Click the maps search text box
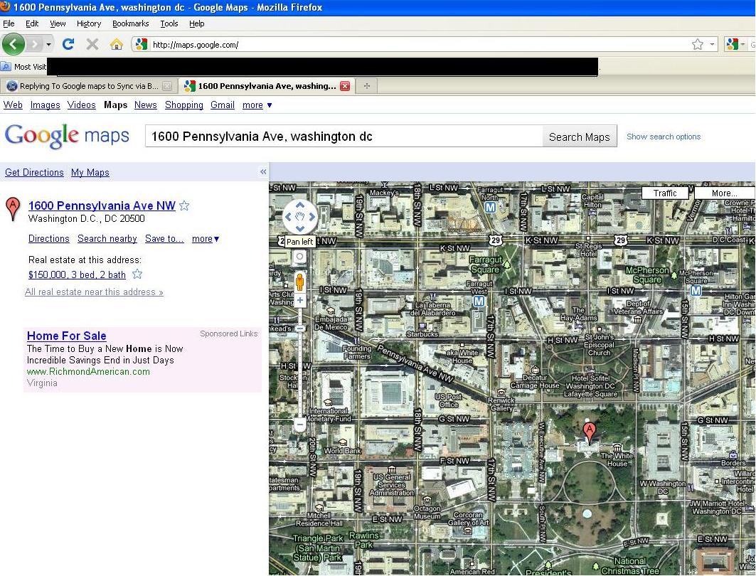Screen dimensions: 756x576 tap(344, 137)
